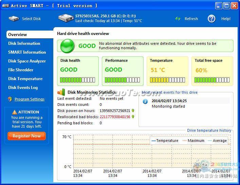Viewport: 240px width, 185px height.
Task: Click the Active SMART title bar icon
Action: [6, 6]
